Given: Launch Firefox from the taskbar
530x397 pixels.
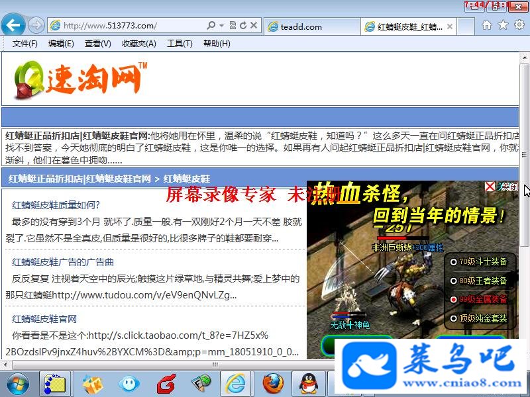Looking at the screenshot, I should [x=273, y=384].
